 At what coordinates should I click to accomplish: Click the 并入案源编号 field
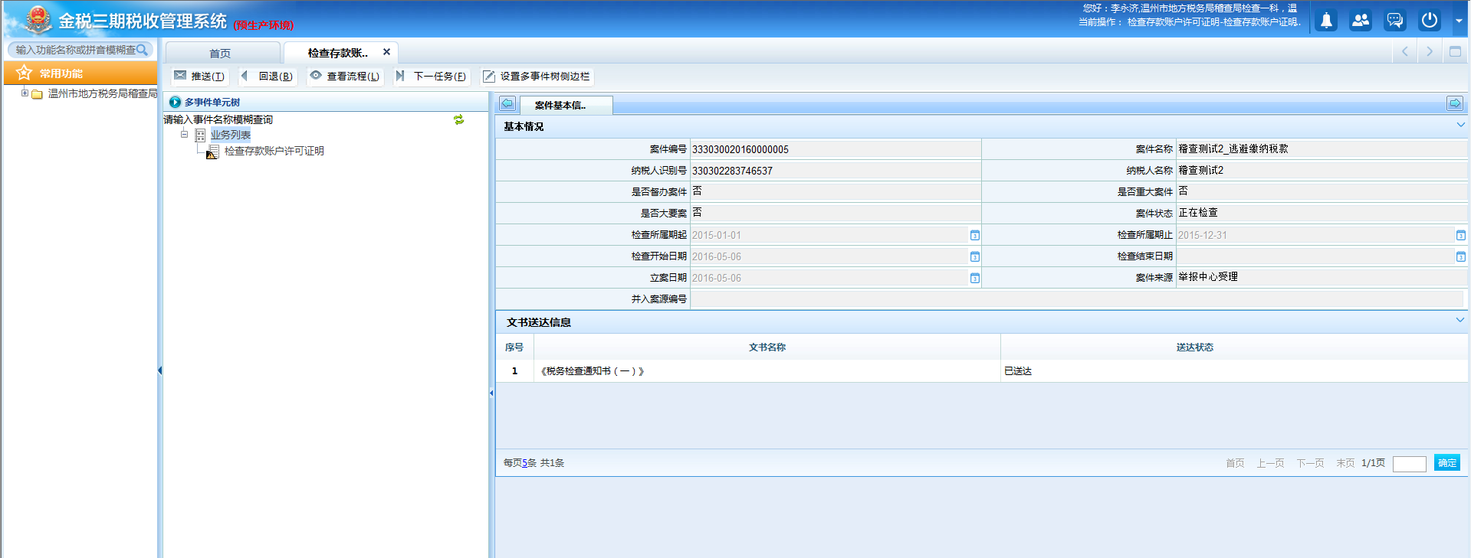[x=1077, y=299]
